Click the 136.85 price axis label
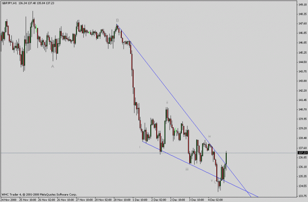Screen dimensions: 308x202 (303, 157)
